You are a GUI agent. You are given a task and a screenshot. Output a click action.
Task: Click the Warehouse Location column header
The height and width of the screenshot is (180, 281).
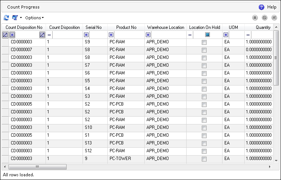pos(165,27)
